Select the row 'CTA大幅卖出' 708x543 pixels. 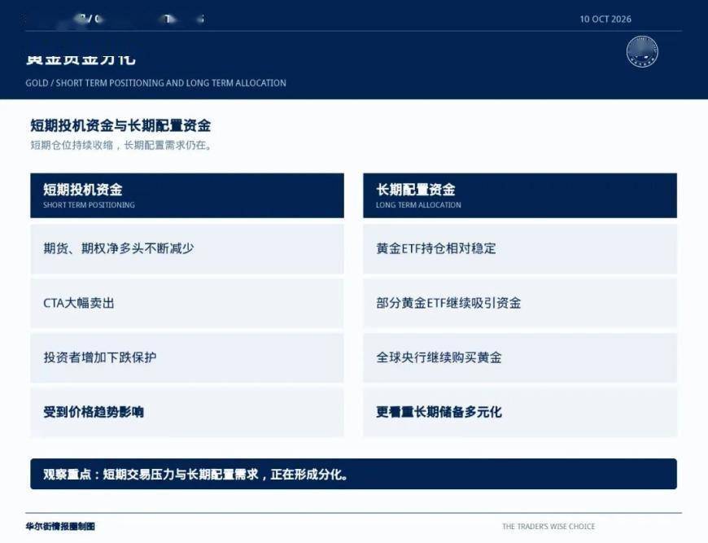[x=187, y=303]
